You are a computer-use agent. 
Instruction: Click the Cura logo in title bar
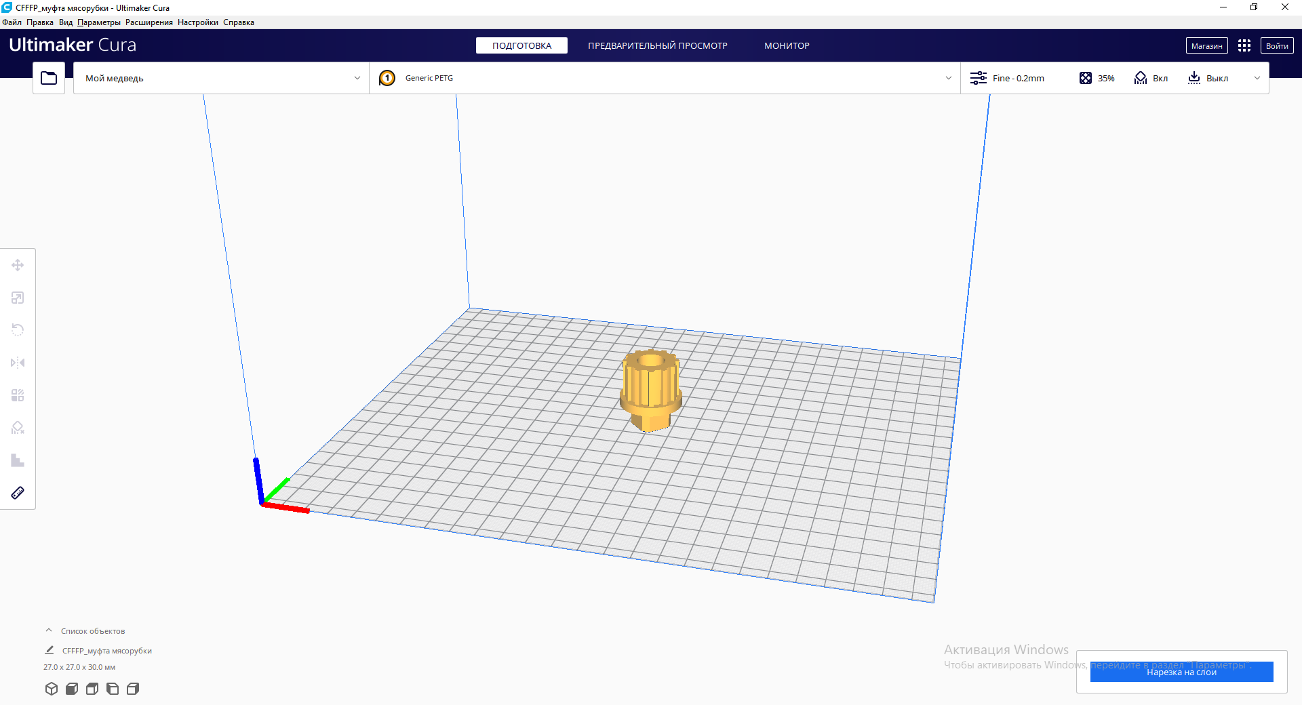click(x=7, y=7)
